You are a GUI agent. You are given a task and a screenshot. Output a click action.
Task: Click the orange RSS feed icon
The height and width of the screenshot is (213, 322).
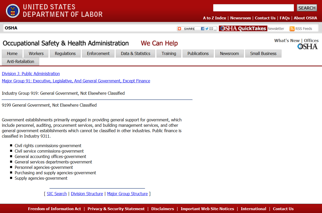tap(292, 29)
